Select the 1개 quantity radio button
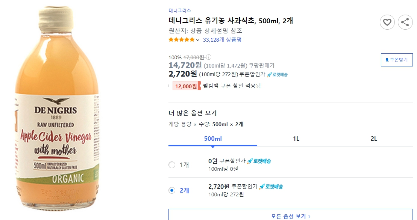Screen dimensions: 417x220 pyautogui.click(x=172, y=164)
